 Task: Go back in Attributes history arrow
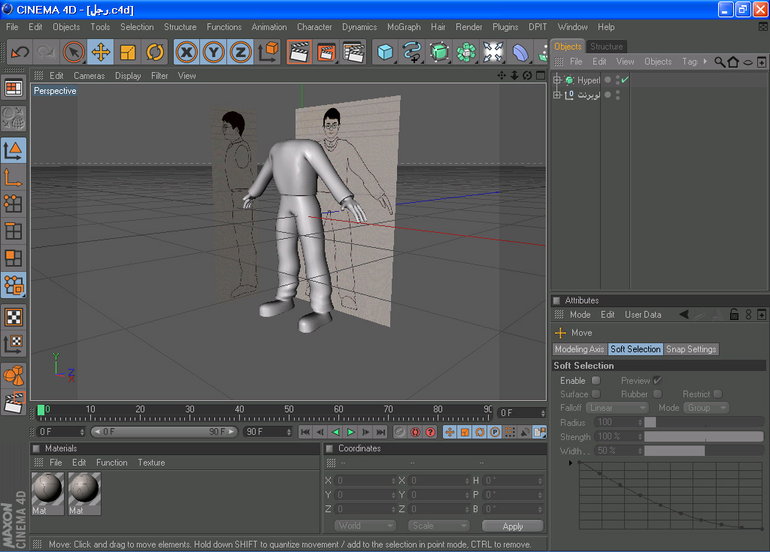(683, 315)
